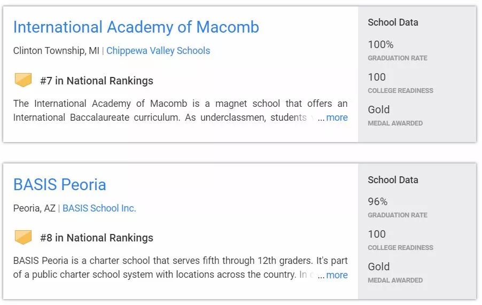Click Gold medal awarded in Macomb card
Image resolution: width=482 pixels, height=305 pixels.
379,110
